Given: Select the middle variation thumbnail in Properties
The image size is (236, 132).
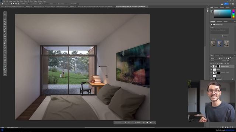Looking at the screenshot, I should tap(220, 43).
